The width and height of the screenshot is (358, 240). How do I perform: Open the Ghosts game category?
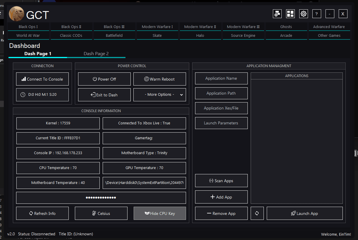point(286,27)
